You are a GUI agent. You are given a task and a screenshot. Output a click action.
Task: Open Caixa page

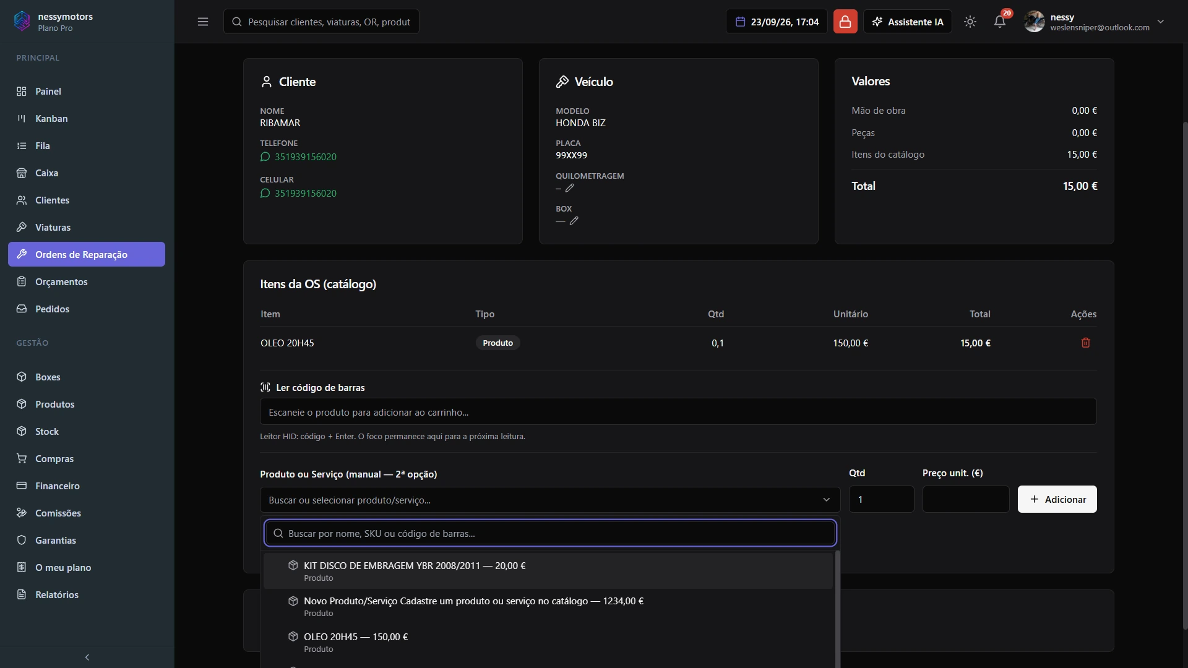[87, 173]
